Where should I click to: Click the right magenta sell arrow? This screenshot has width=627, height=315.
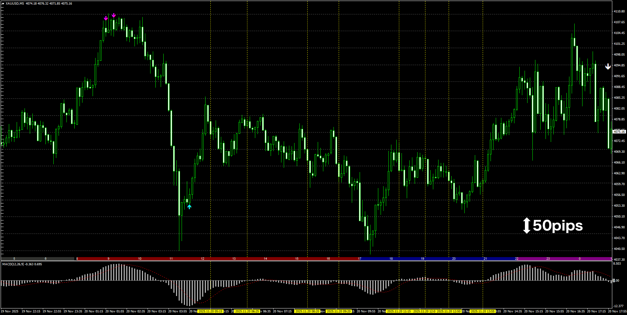(x=114, y=15)
